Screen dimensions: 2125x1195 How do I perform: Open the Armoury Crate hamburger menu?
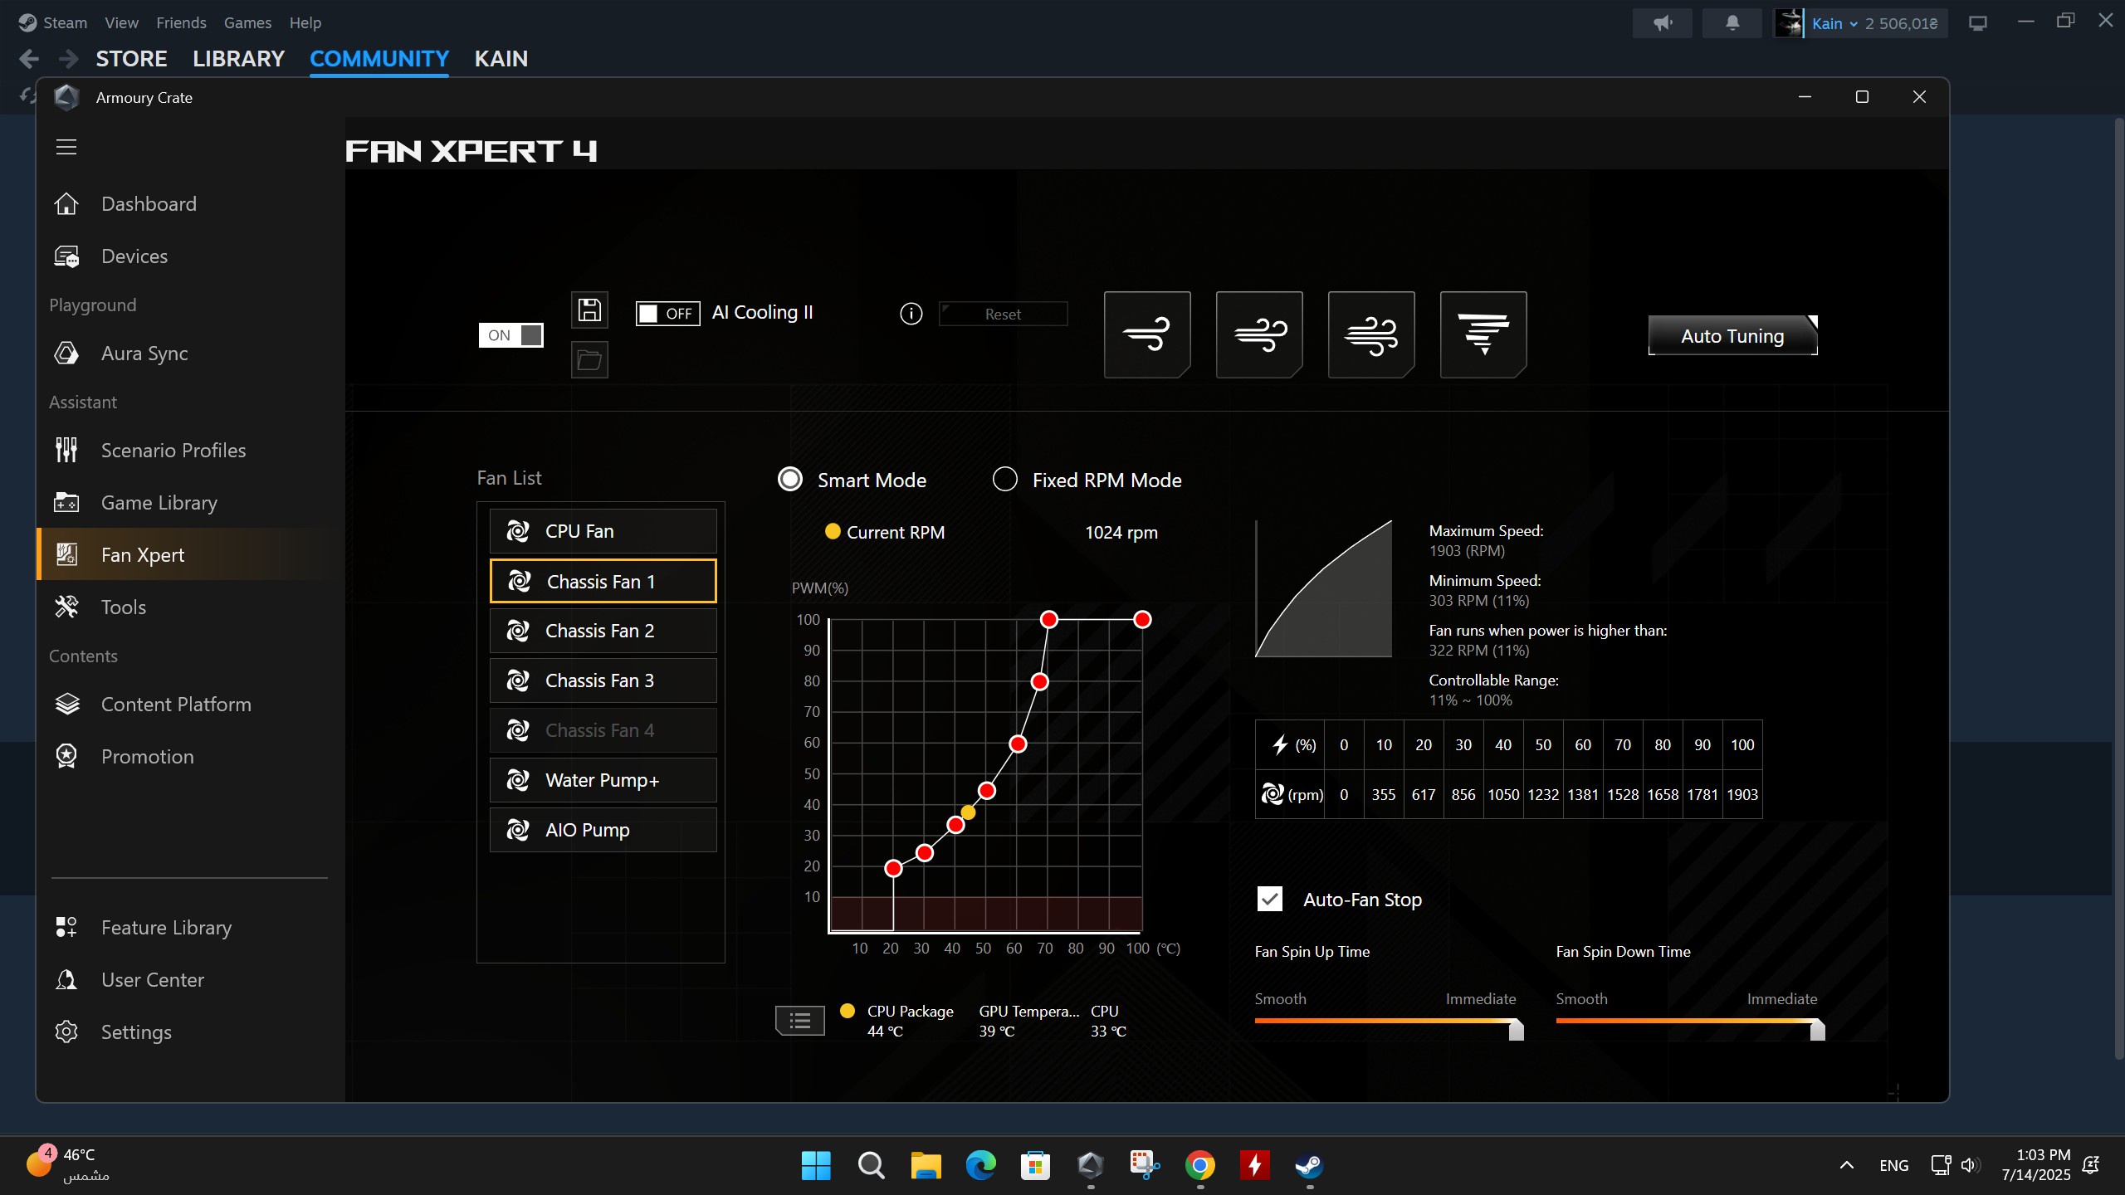(x=66, y=148)
